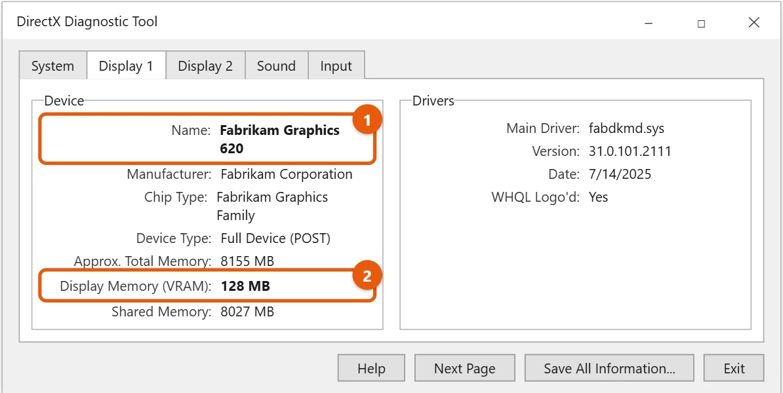Click the Chip Type value Fabrikam Graphics Family
Viewport: 783px width, 393px height.
pos(272,206)
